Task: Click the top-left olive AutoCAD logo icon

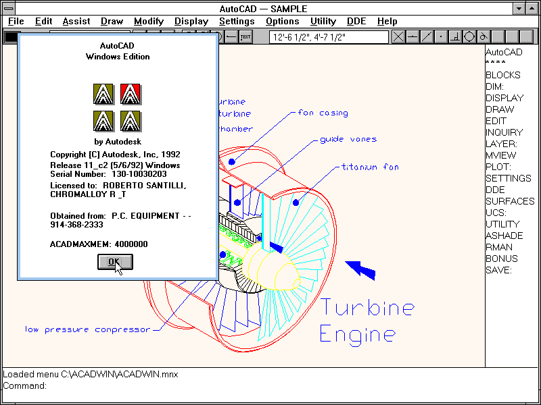Action: 103,94
